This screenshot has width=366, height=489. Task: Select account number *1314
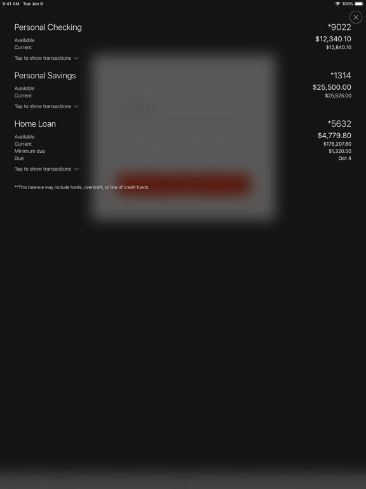[341, 76]
